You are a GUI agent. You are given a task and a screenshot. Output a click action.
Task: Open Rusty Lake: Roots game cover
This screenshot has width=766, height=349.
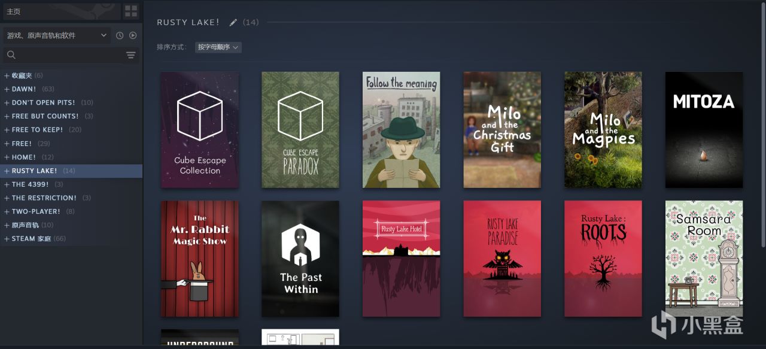[x=603, y=259]
